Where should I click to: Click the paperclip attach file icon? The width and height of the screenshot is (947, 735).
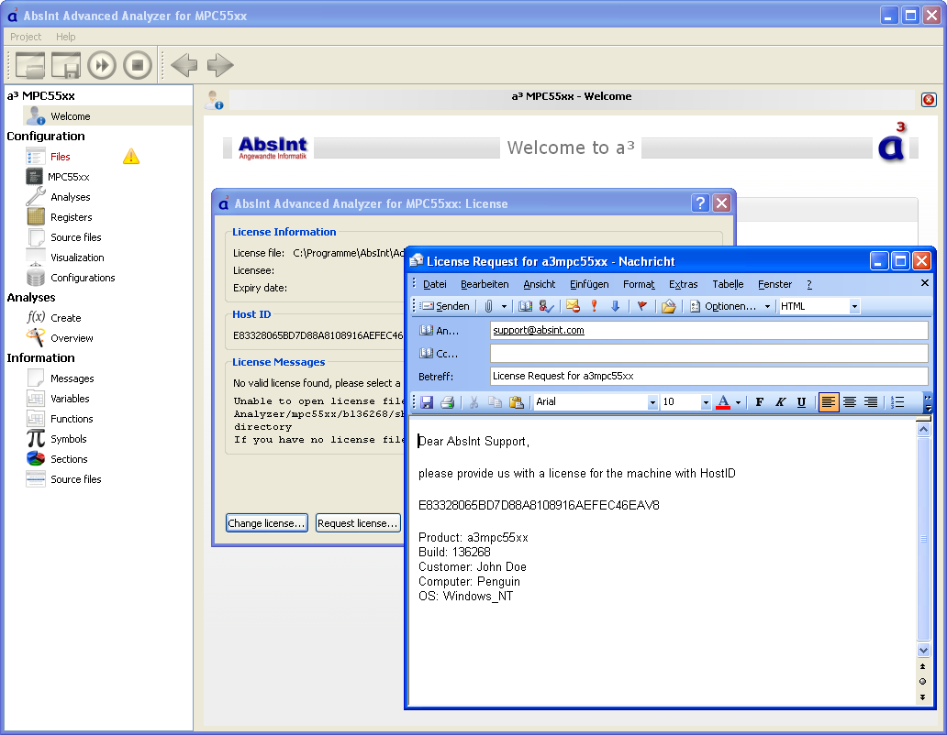click(x=488, y=306)
